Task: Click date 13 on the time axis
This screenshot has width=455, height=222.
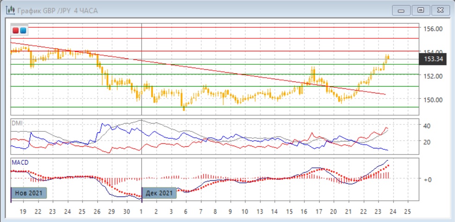Action: click(259, 211)
